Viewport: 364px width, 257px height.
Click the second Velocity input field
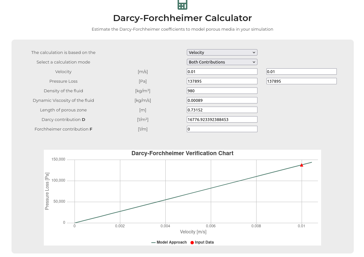pyautogui.click(x=301, y=72)
